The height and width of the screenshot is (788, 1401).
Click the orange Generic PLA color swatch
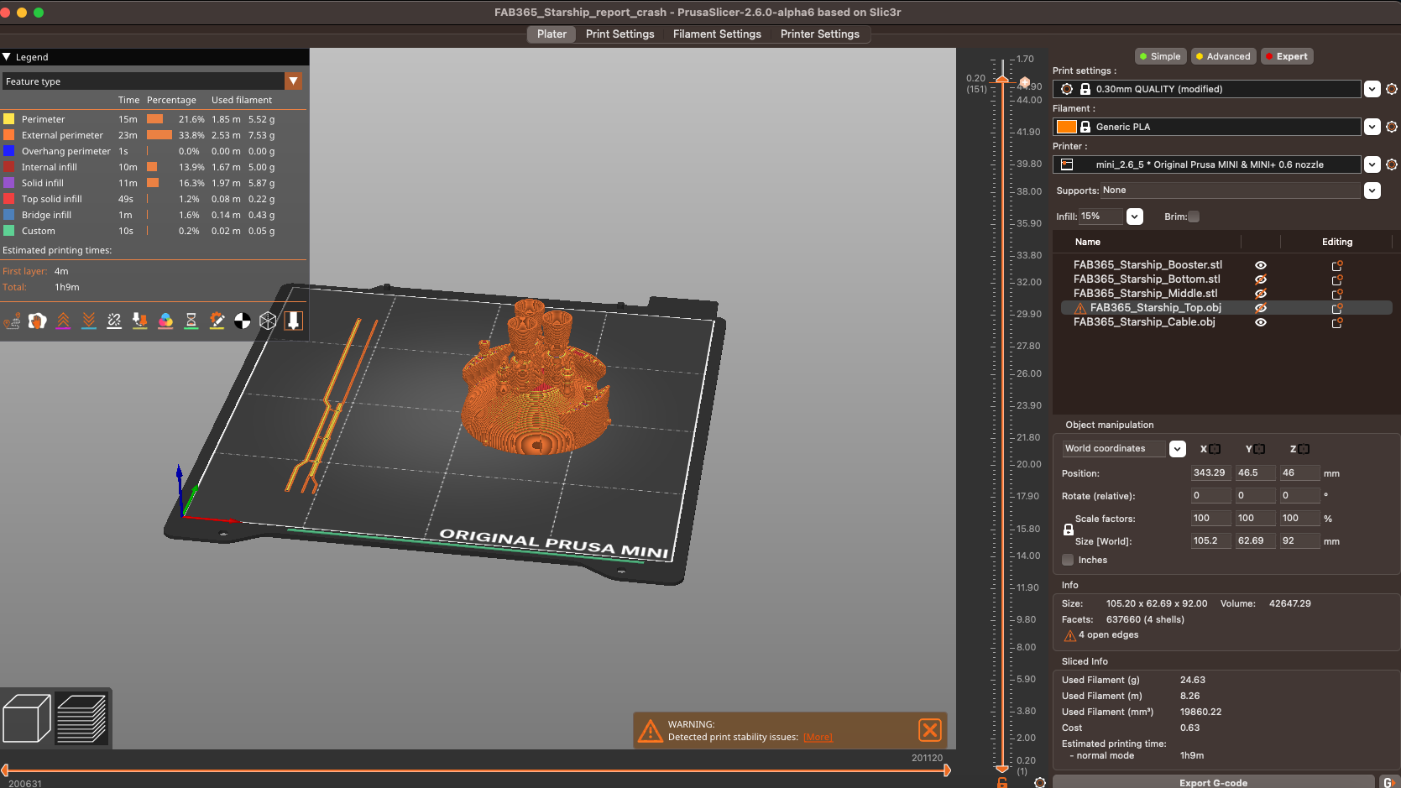[x=1066, y=127]
